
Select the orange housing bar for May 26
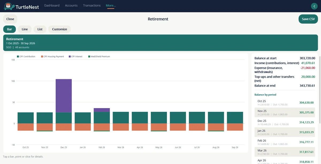click(159, 127)
